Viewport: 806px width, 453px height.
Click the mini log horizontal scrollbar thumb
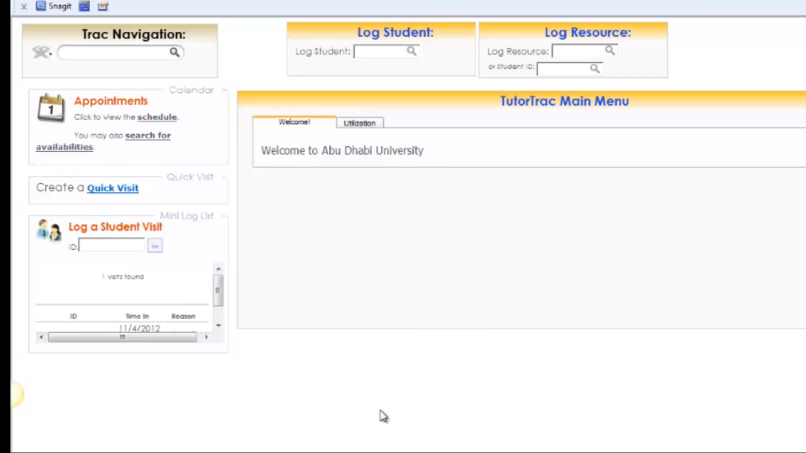pos(123,337)
